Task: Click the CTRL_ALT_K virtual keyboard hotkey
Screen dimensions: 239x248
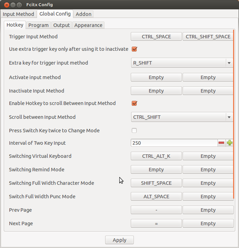Action: [x=156, y=156]
